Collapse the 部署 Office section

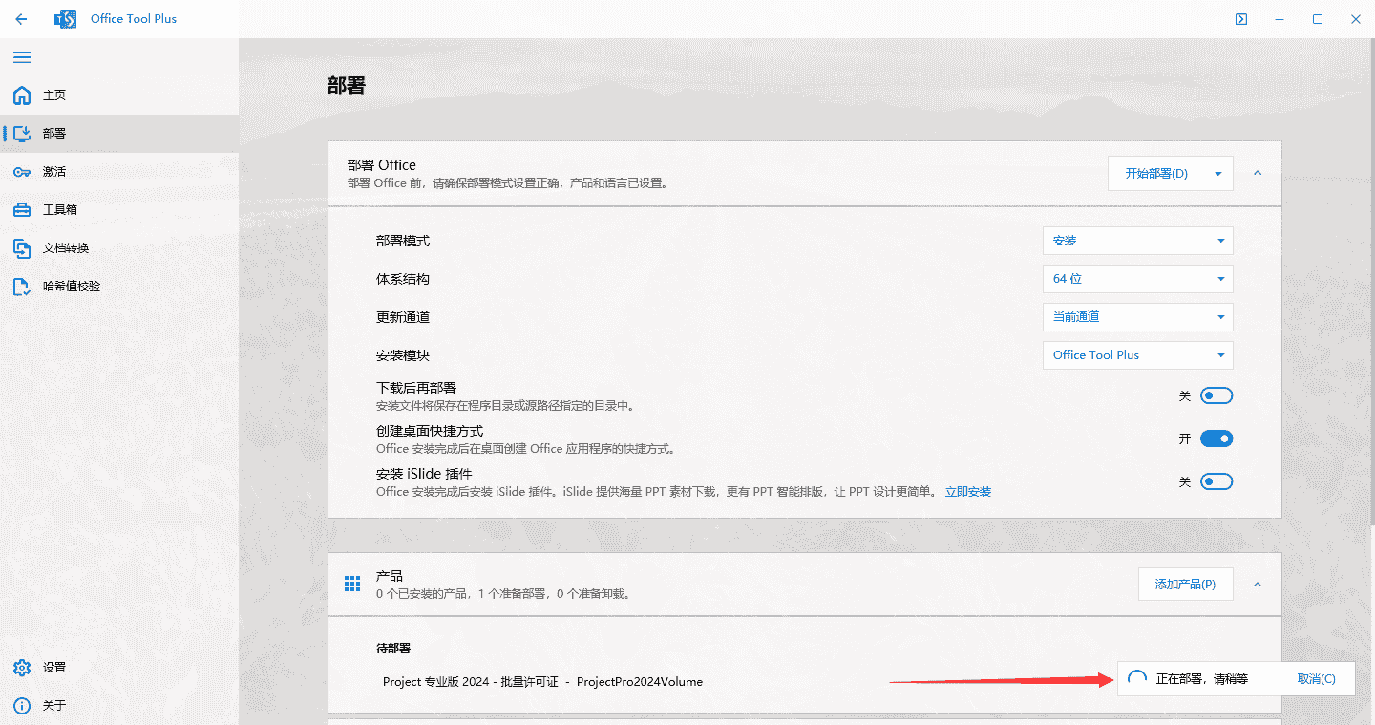pyautogui.click(x=1258, y=173)
